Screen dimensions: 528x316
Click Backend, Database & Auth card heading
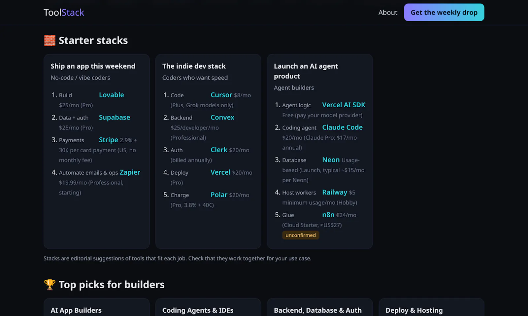coord(318,310)
